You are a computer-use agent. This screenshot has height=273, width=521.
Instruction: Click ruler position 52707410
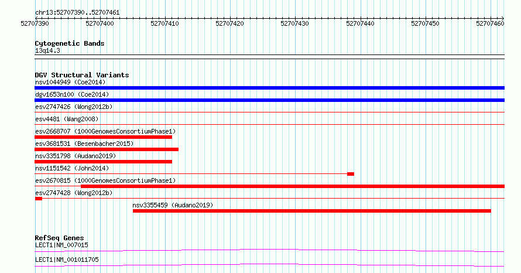coord(164,23)
